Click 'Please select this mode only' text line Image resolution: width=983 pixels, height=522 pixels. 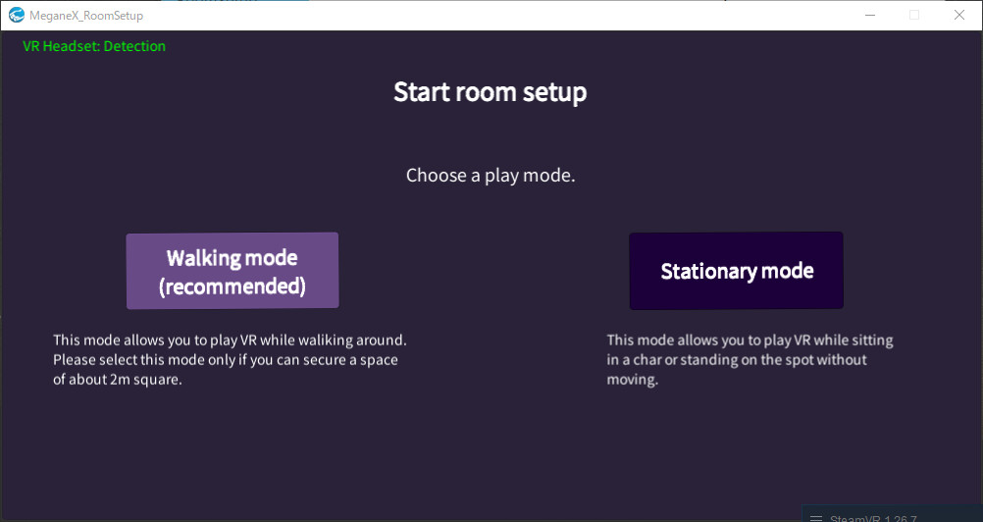tap(226, 360)
